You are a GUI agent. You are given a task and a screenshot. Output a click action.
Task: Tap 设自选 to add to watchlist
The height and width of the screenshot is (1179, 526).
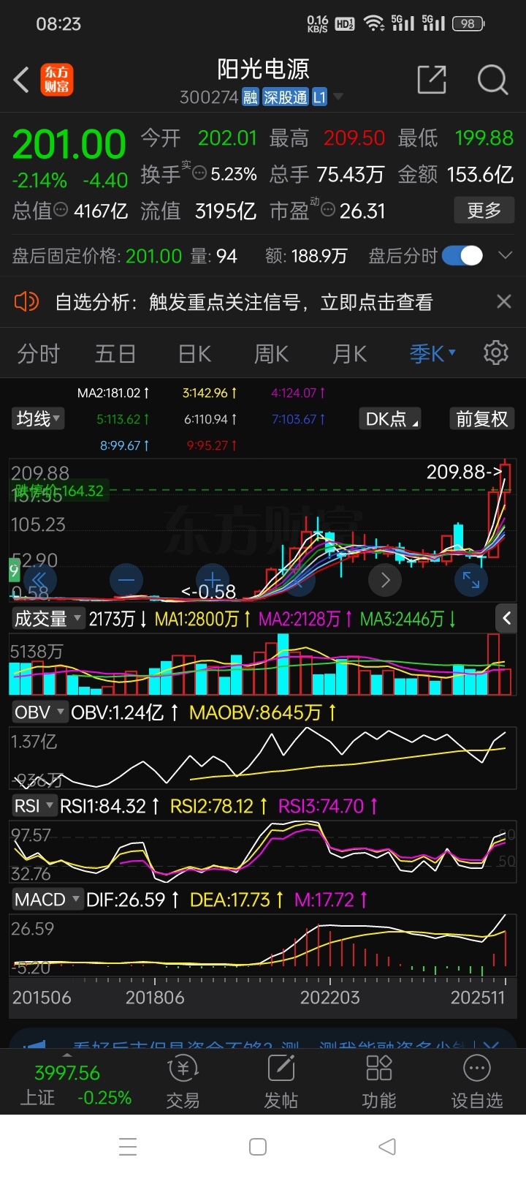pyautogui.click(x=477, y=1082)
